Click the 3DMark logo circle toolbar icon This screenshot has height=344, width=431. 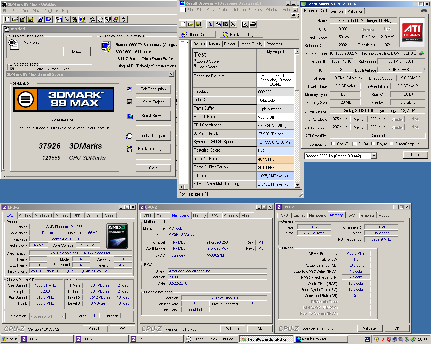click(x=100, y=19)
